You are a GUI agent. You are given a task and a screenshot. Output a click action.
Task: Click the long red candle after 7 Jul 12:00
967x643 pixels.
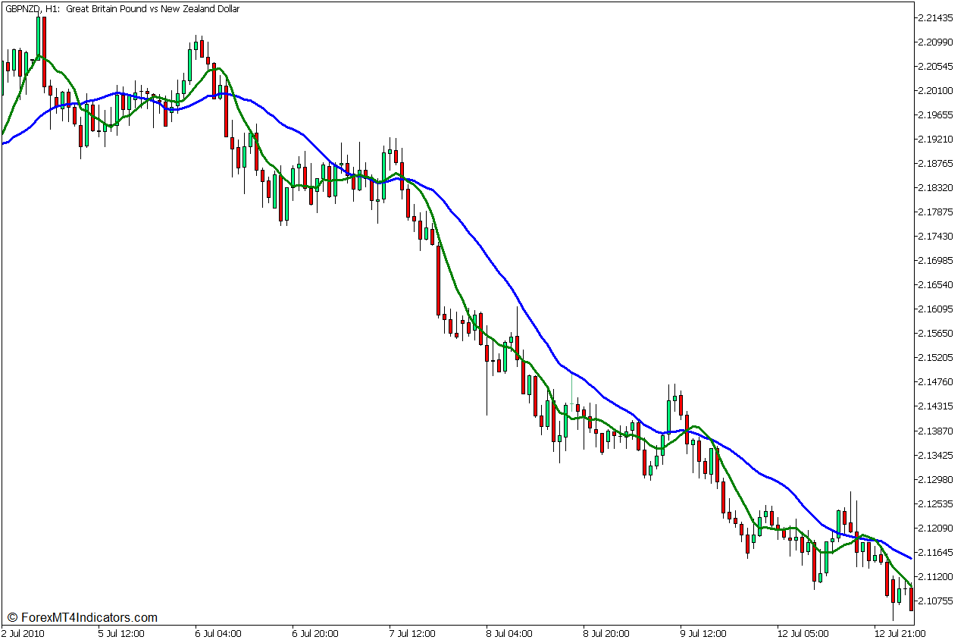438,279
